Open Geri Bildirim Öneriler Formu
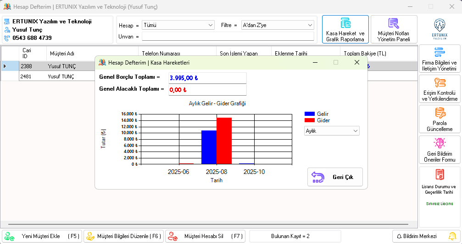The height and width of the screenshot is (244, 462). click(439, 150)
